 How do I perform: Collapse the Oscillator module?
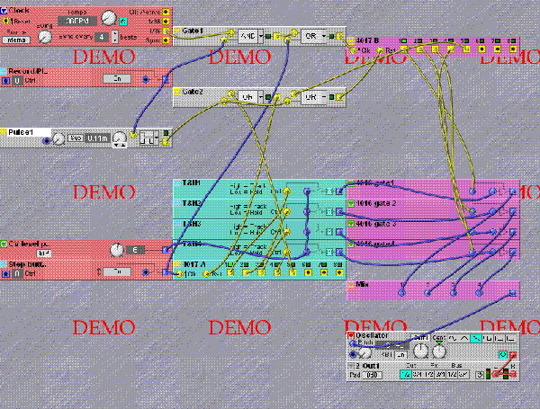[351, 335]
